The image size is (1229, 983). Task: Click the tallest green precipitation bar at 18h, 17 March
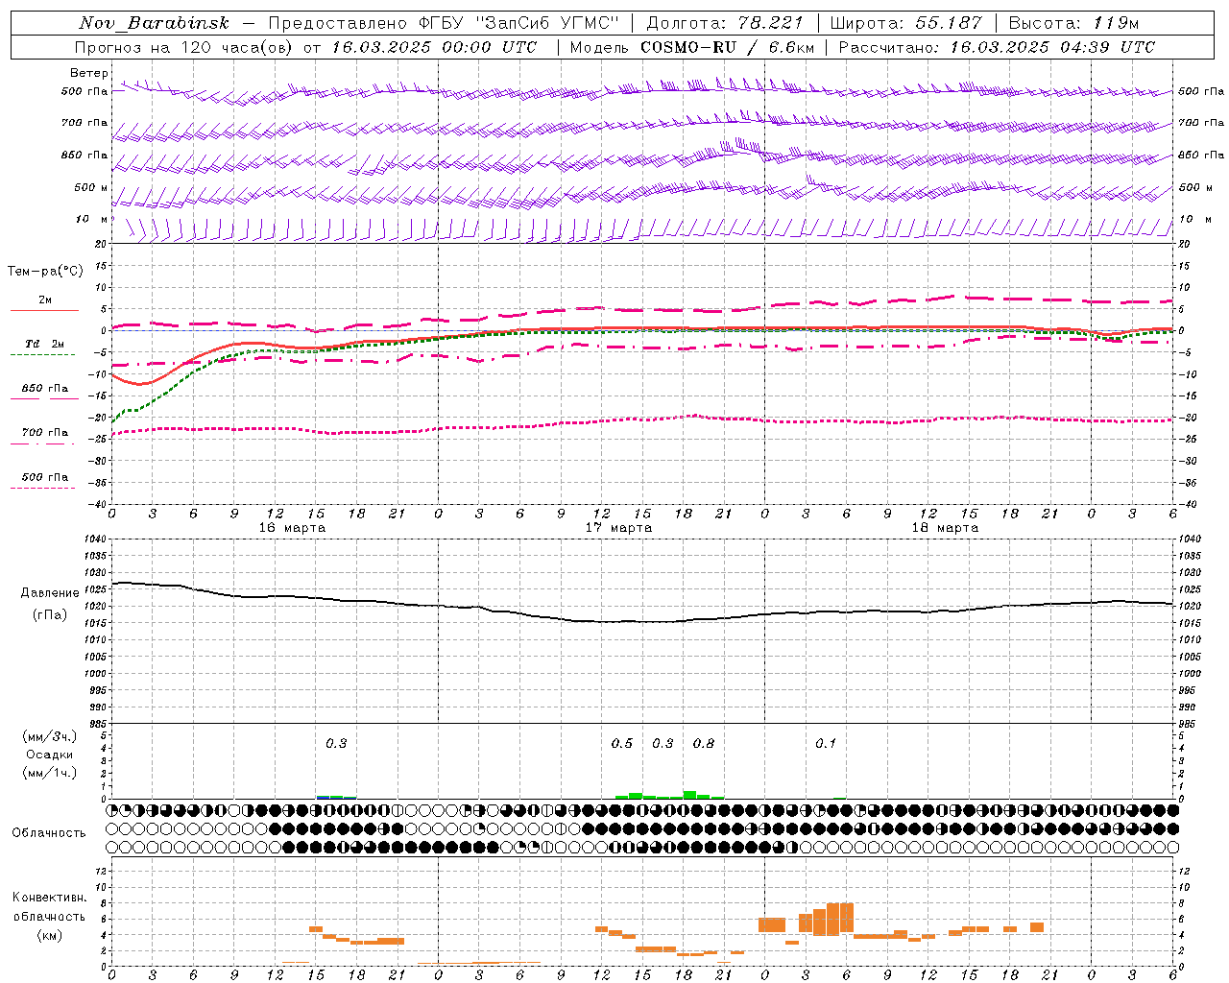(x=689, y=795)
